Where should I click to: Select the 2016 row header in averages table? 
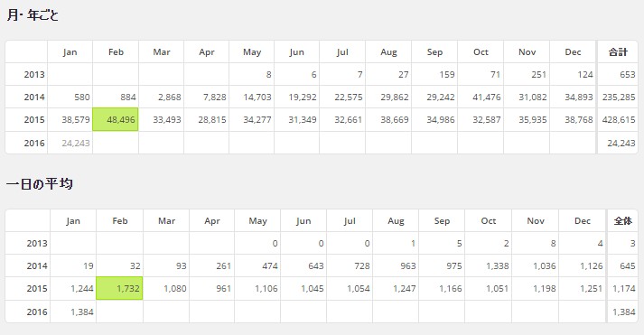click(27, 312)
